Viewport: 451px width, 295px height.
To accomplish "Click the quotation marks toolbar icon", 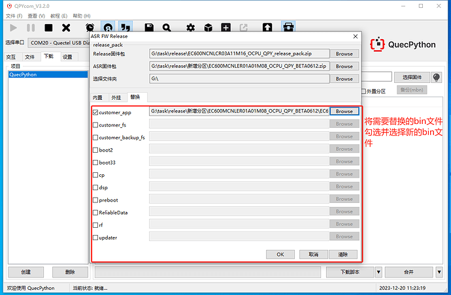I will (x=125, y=27).
